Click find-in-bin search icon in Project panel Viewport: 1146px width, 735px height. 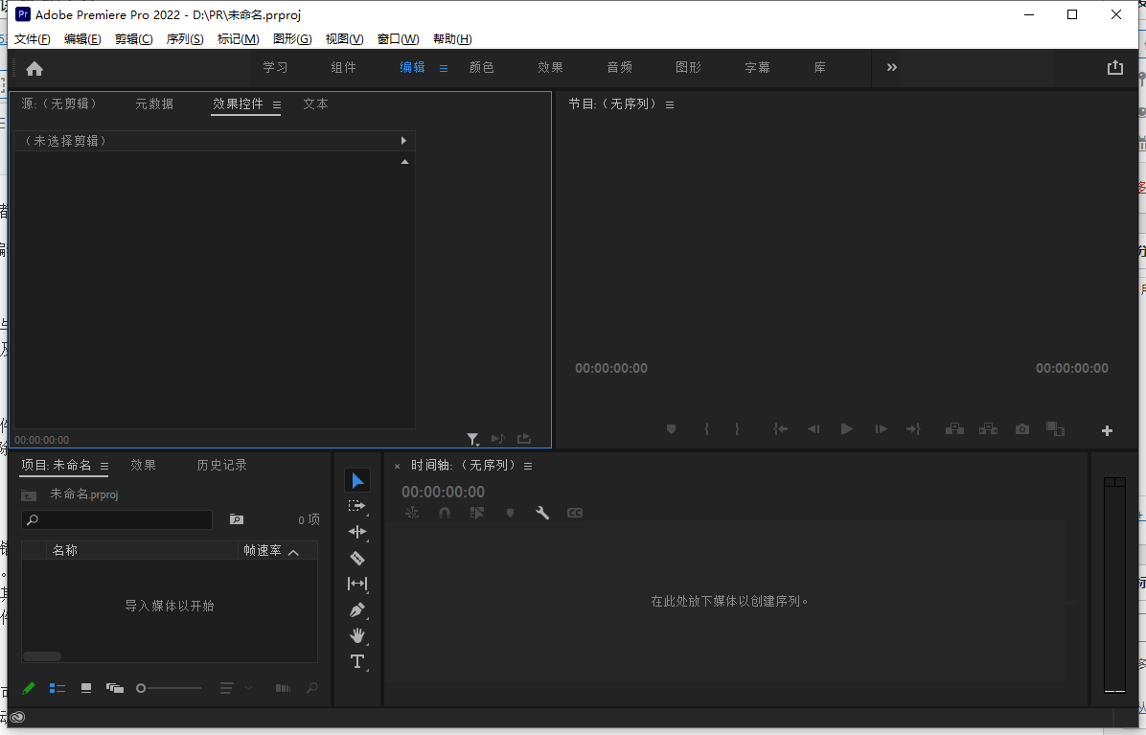pos(312,688)
